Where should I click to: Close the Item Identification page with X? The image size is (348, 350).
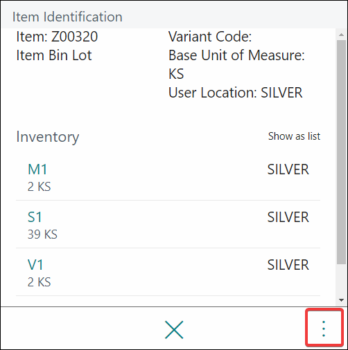point(174,330)
